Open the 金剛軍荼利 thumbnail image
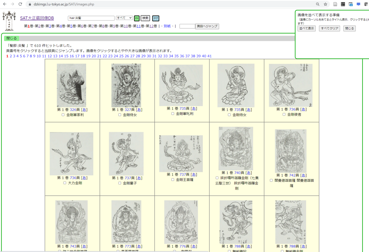The width and height of the screenshot is (369, 252). (x=72, y=85)
